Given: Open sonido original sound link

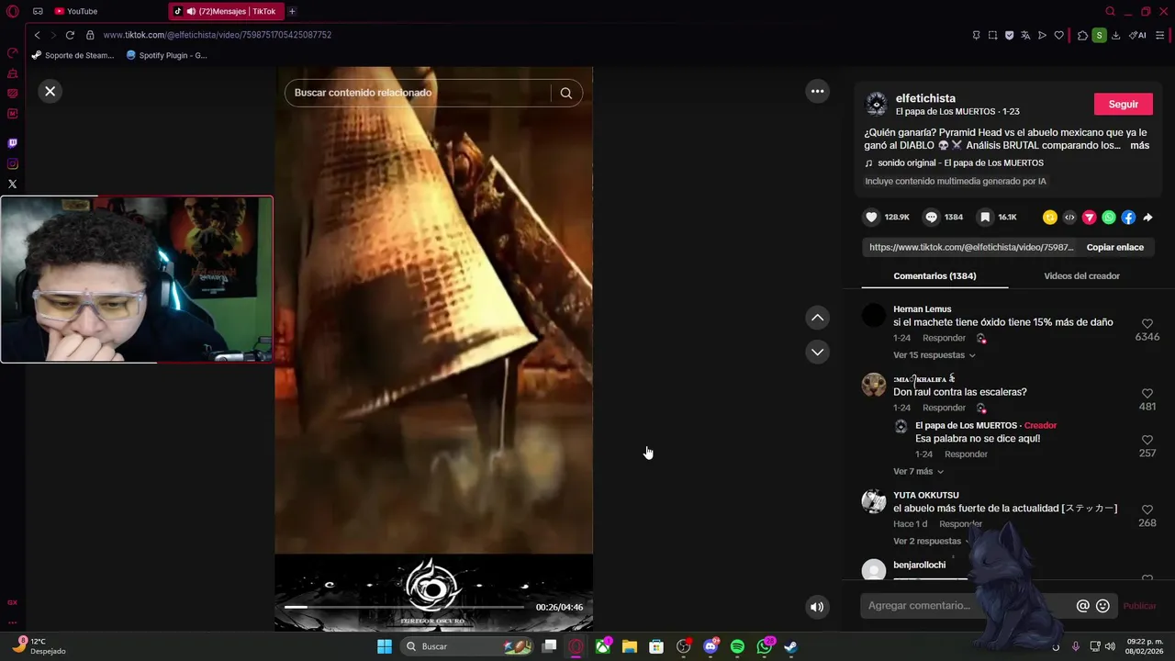Looking at the screenshot, I should [960, 162].
